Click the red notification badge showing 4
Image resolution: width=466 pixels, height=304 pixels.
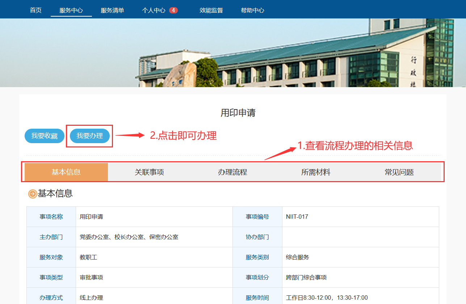[x=173, y=10]
